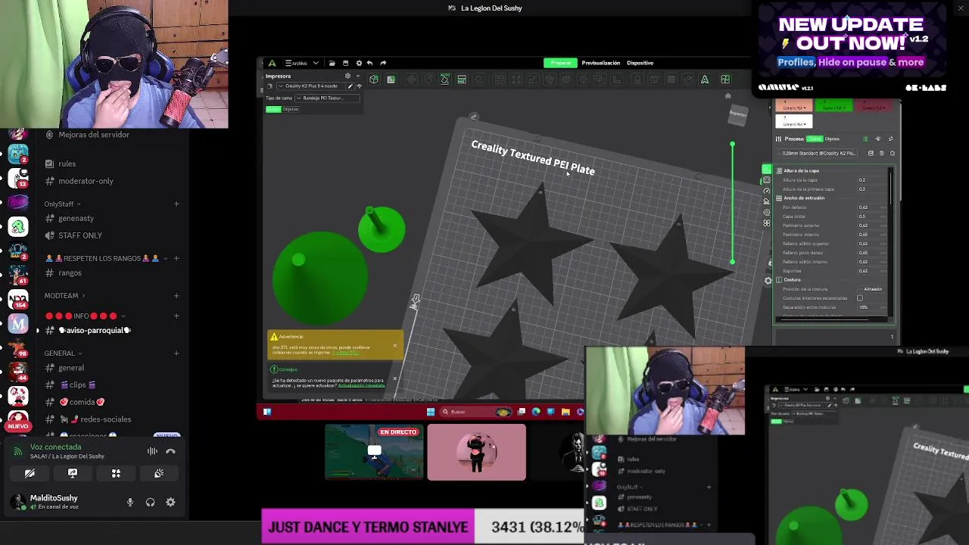969x545 pixels.
Task: Select the green filament swatch
Action: click(834, 105)
